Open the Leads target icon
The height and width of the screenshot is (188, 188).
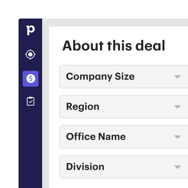point(31,54)
